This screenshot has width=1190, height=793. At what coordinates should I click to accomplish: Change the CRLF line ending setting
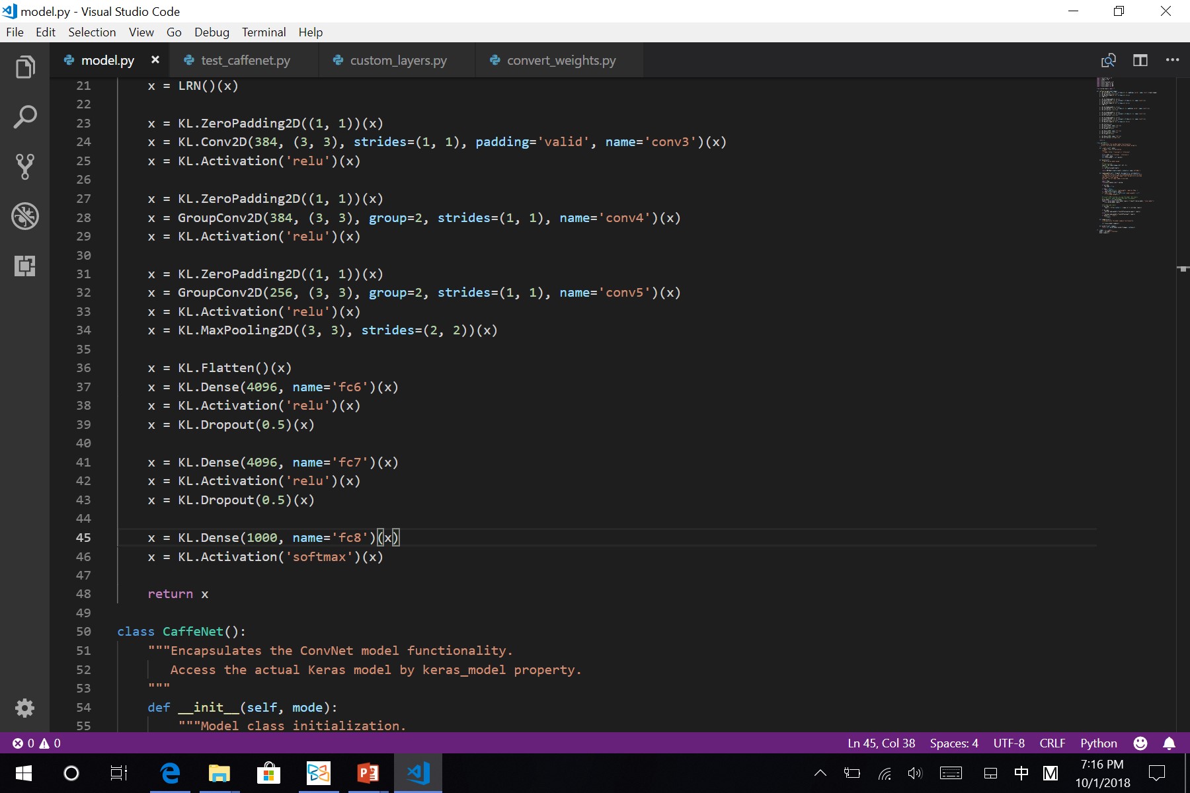tap(1052, 743)
